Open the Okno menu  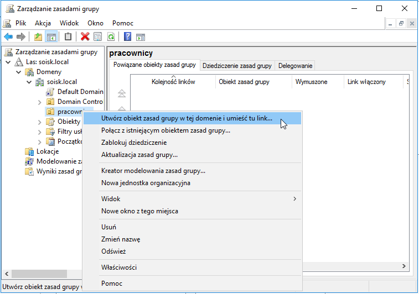pyautogui.click(x=95, y=23)
